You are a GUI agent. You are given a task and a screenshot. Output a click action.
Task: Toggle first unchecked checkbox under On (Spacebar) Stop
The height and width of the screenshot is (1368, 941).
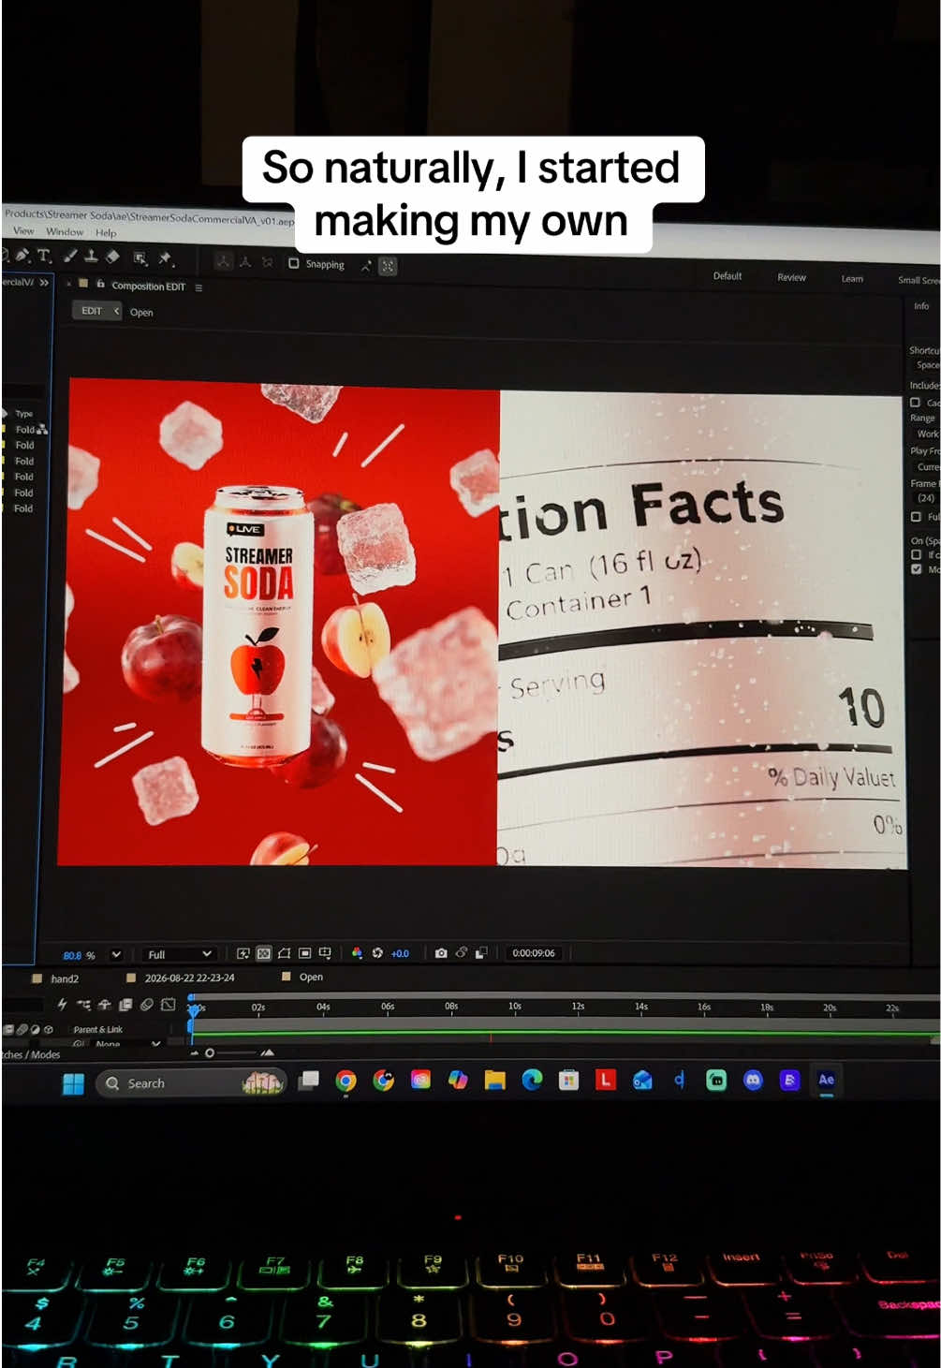916,554
